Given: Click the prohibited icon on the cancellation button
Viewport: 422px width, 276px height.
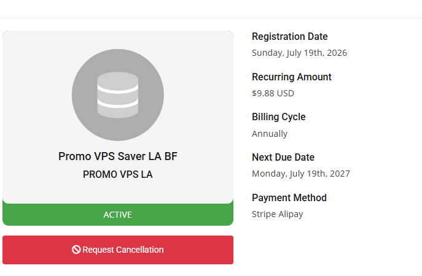Looking at the screenshot, I should point(76,250).
